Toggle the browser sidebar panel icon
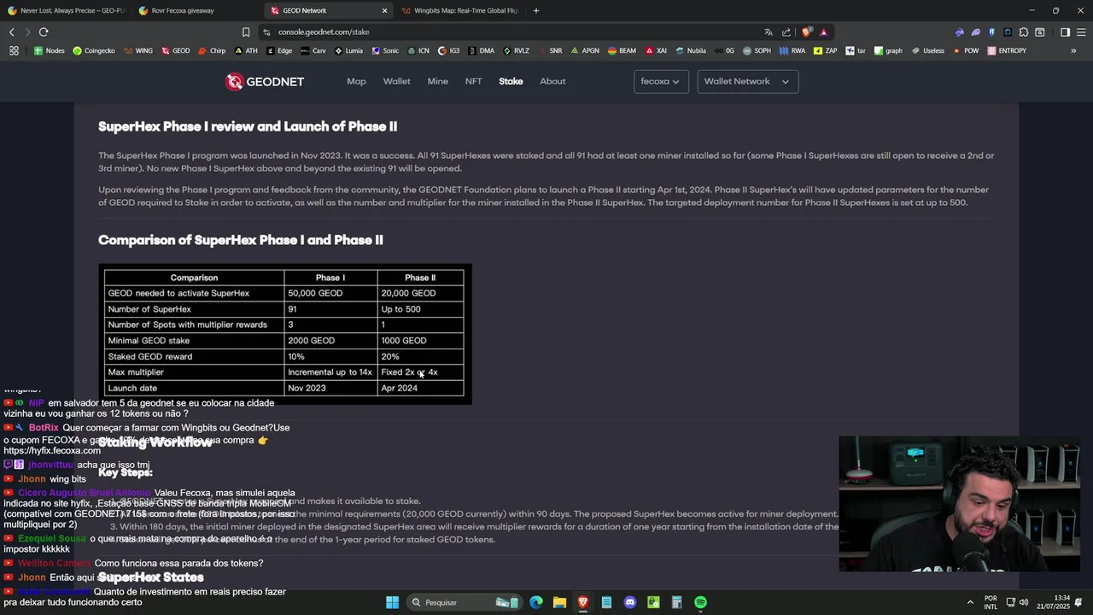 point(1065,32)
